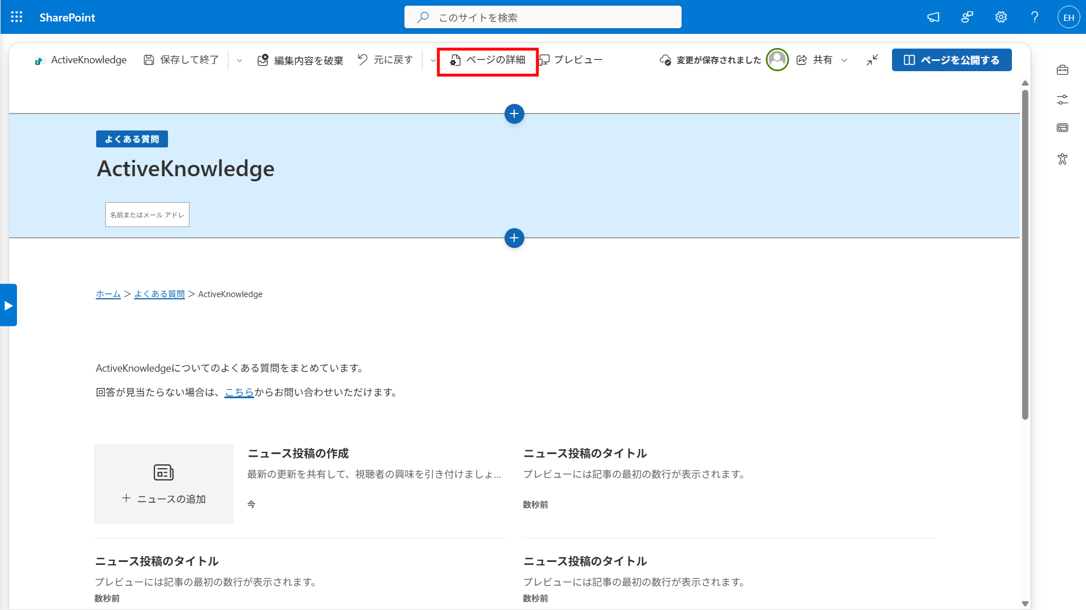Viewport: 1086px width, 610px height.
Task: Expand the dropdown next to 元に戻す
Action: pos(433,60)
